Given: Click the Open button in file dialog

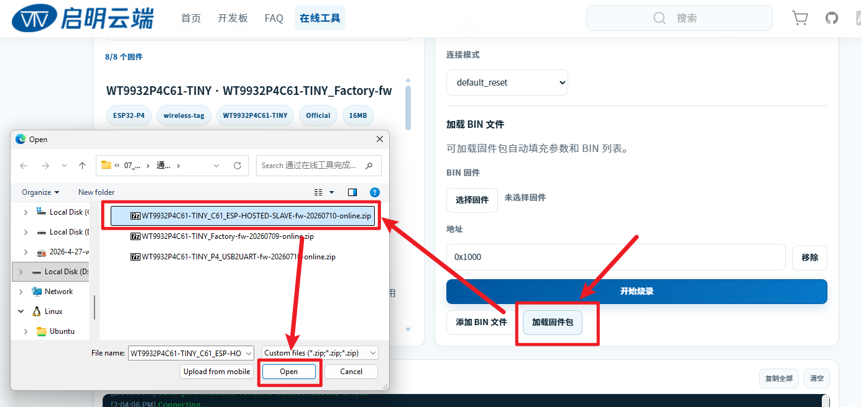Looking at the screenshot, I should tap(288, 372).
